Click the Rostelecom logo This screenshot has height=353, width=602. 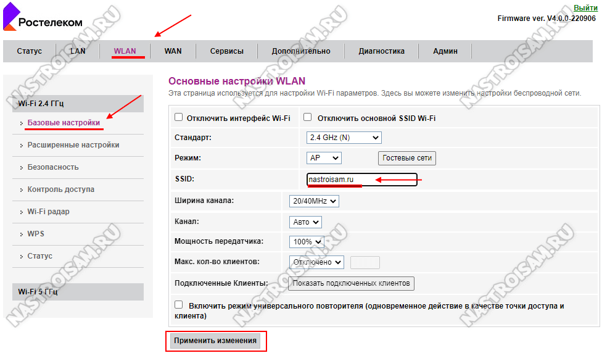[43, 18]
